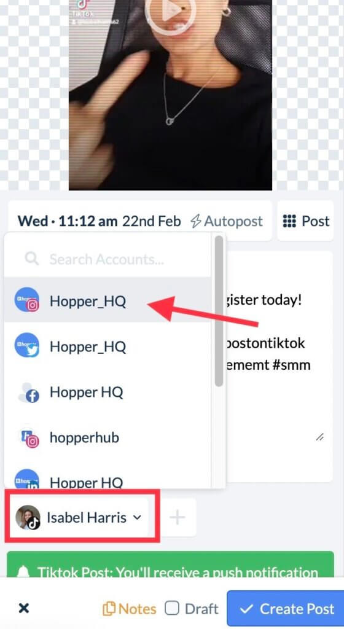Close the post editor with X
Screen dimensions: 344x629
click(24, 609)
